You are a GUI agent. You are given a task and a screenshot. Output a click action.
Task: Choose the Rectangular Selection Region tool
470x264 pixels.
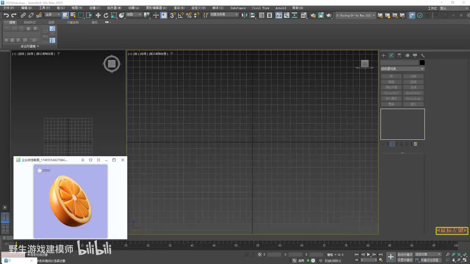point(81,15)
